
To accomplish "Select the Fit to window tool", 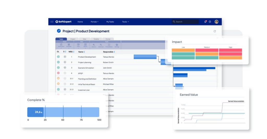I will click(109, 45).
